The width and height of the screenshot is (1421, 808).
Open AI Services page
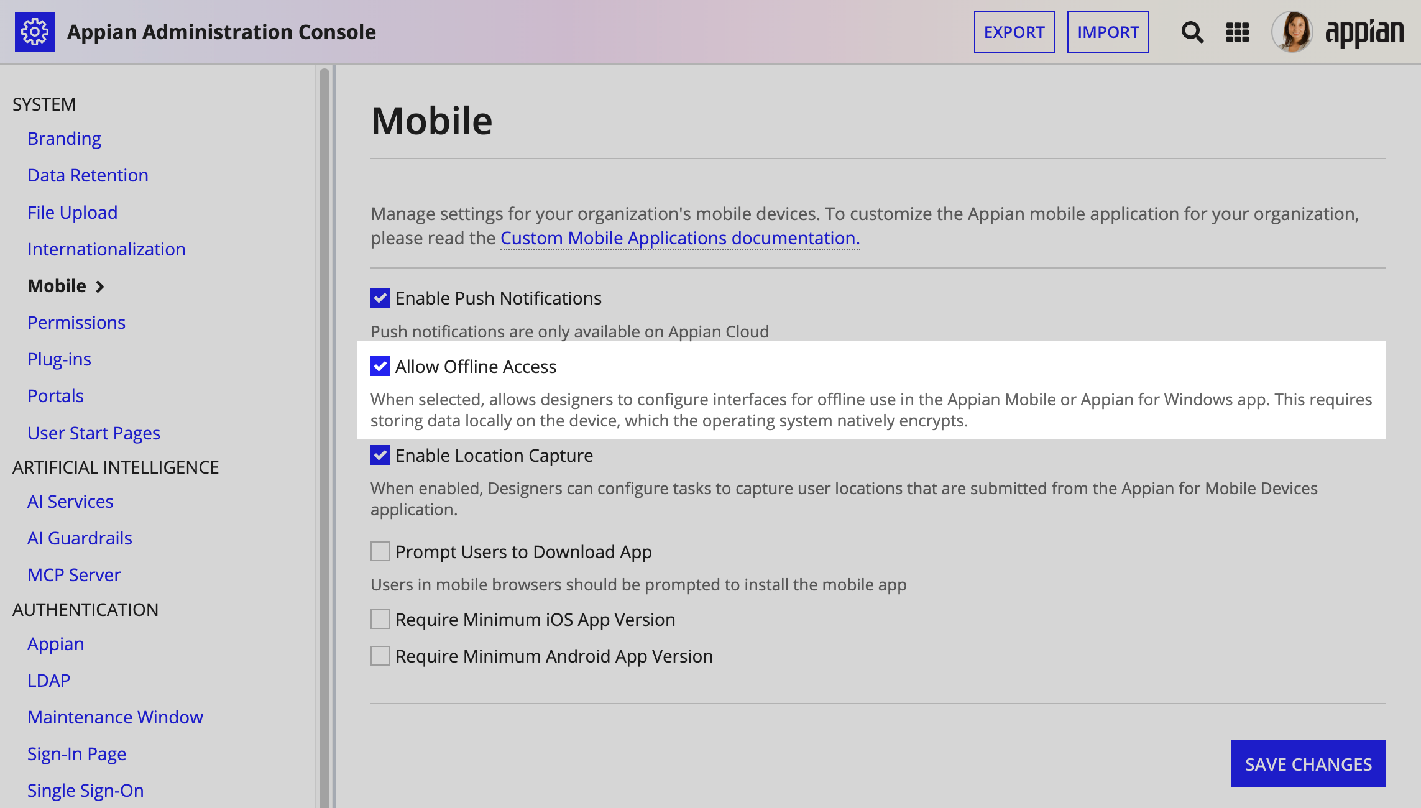(x=70, y=502)
